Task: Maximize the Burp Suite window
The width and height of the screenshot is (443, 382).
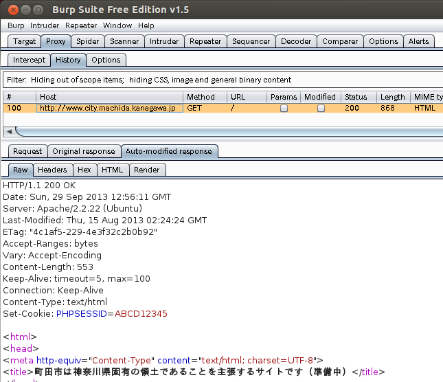Action: 38,10
